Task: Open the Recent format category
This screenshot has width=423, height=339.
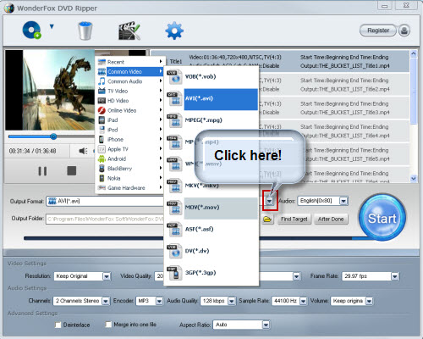Action: coord(130,62)
